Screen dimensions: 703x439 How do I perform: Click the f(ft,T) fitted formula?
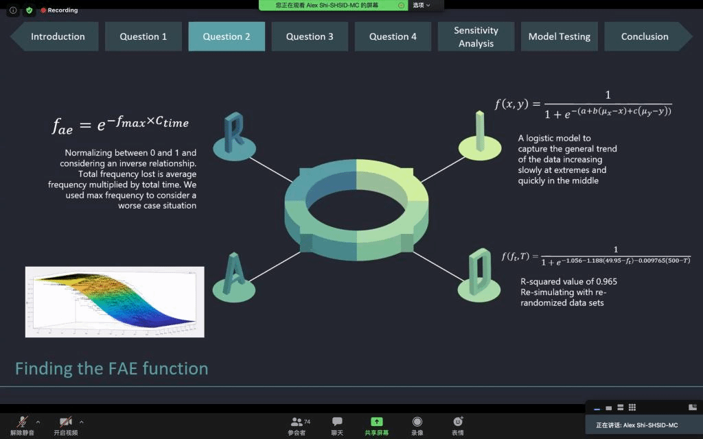point(596,256)
